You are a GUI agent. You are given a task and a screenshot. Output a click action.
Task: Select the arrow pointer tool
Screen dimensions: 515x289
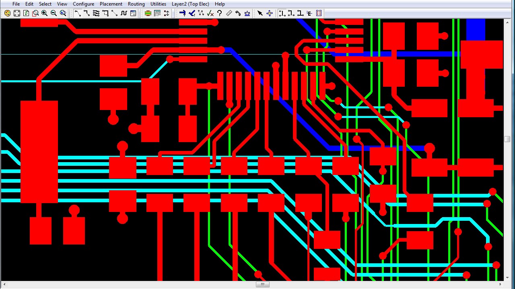[260, 13]
